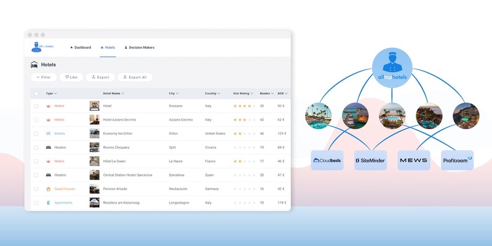
Task: Select the checkbox for Hôtel Le Green
Action: [x=36, y=161]
